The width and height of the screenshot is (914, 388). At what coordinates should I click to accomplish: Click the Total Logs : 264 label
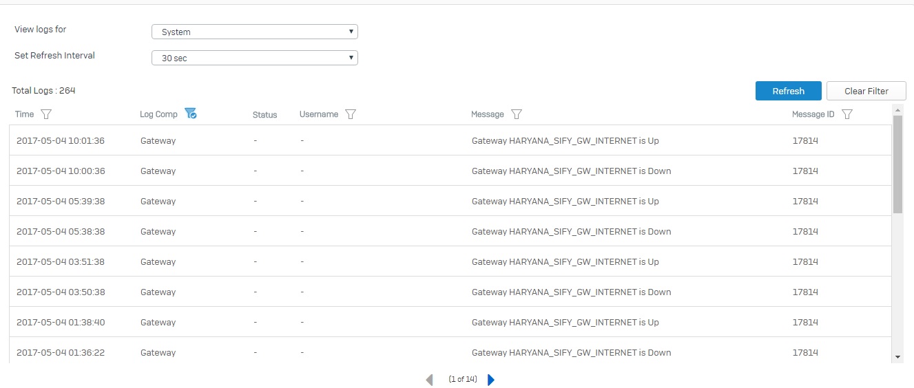click(43, 90)
